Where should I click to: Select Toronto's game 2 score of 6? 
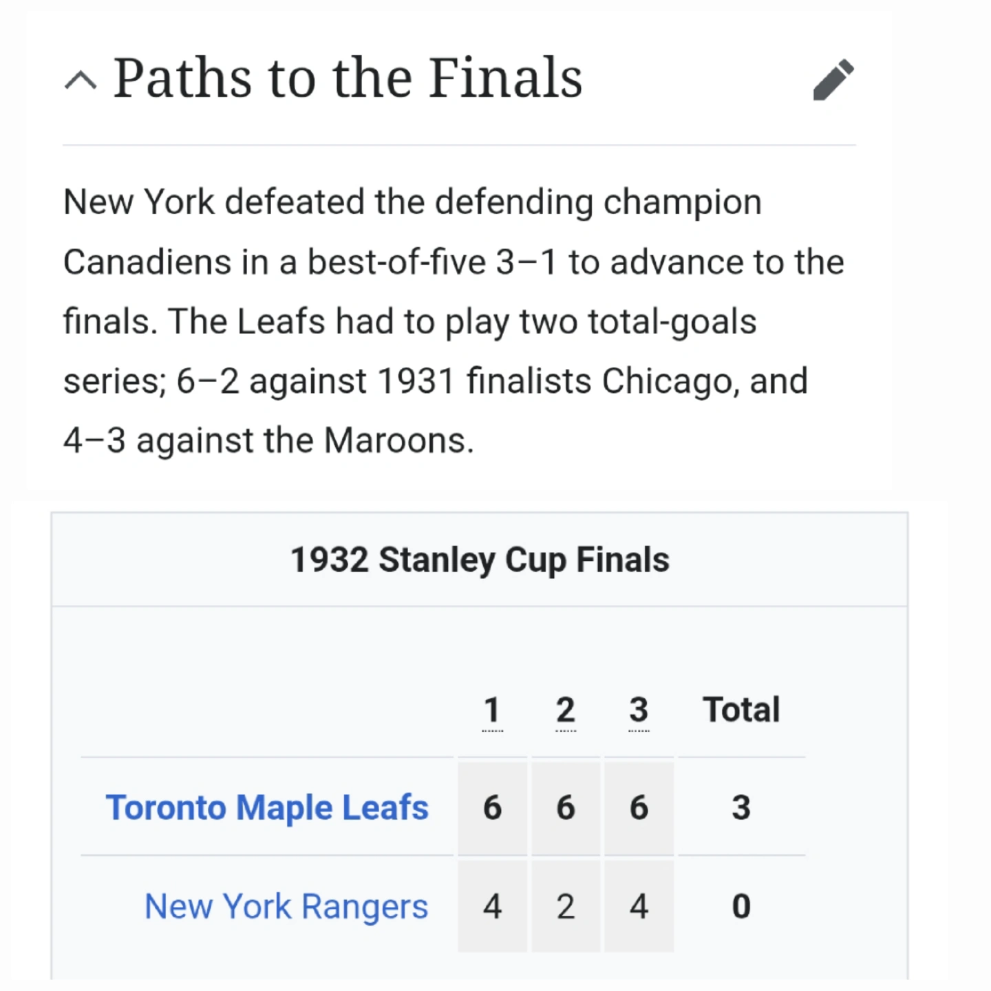(566, 807)
